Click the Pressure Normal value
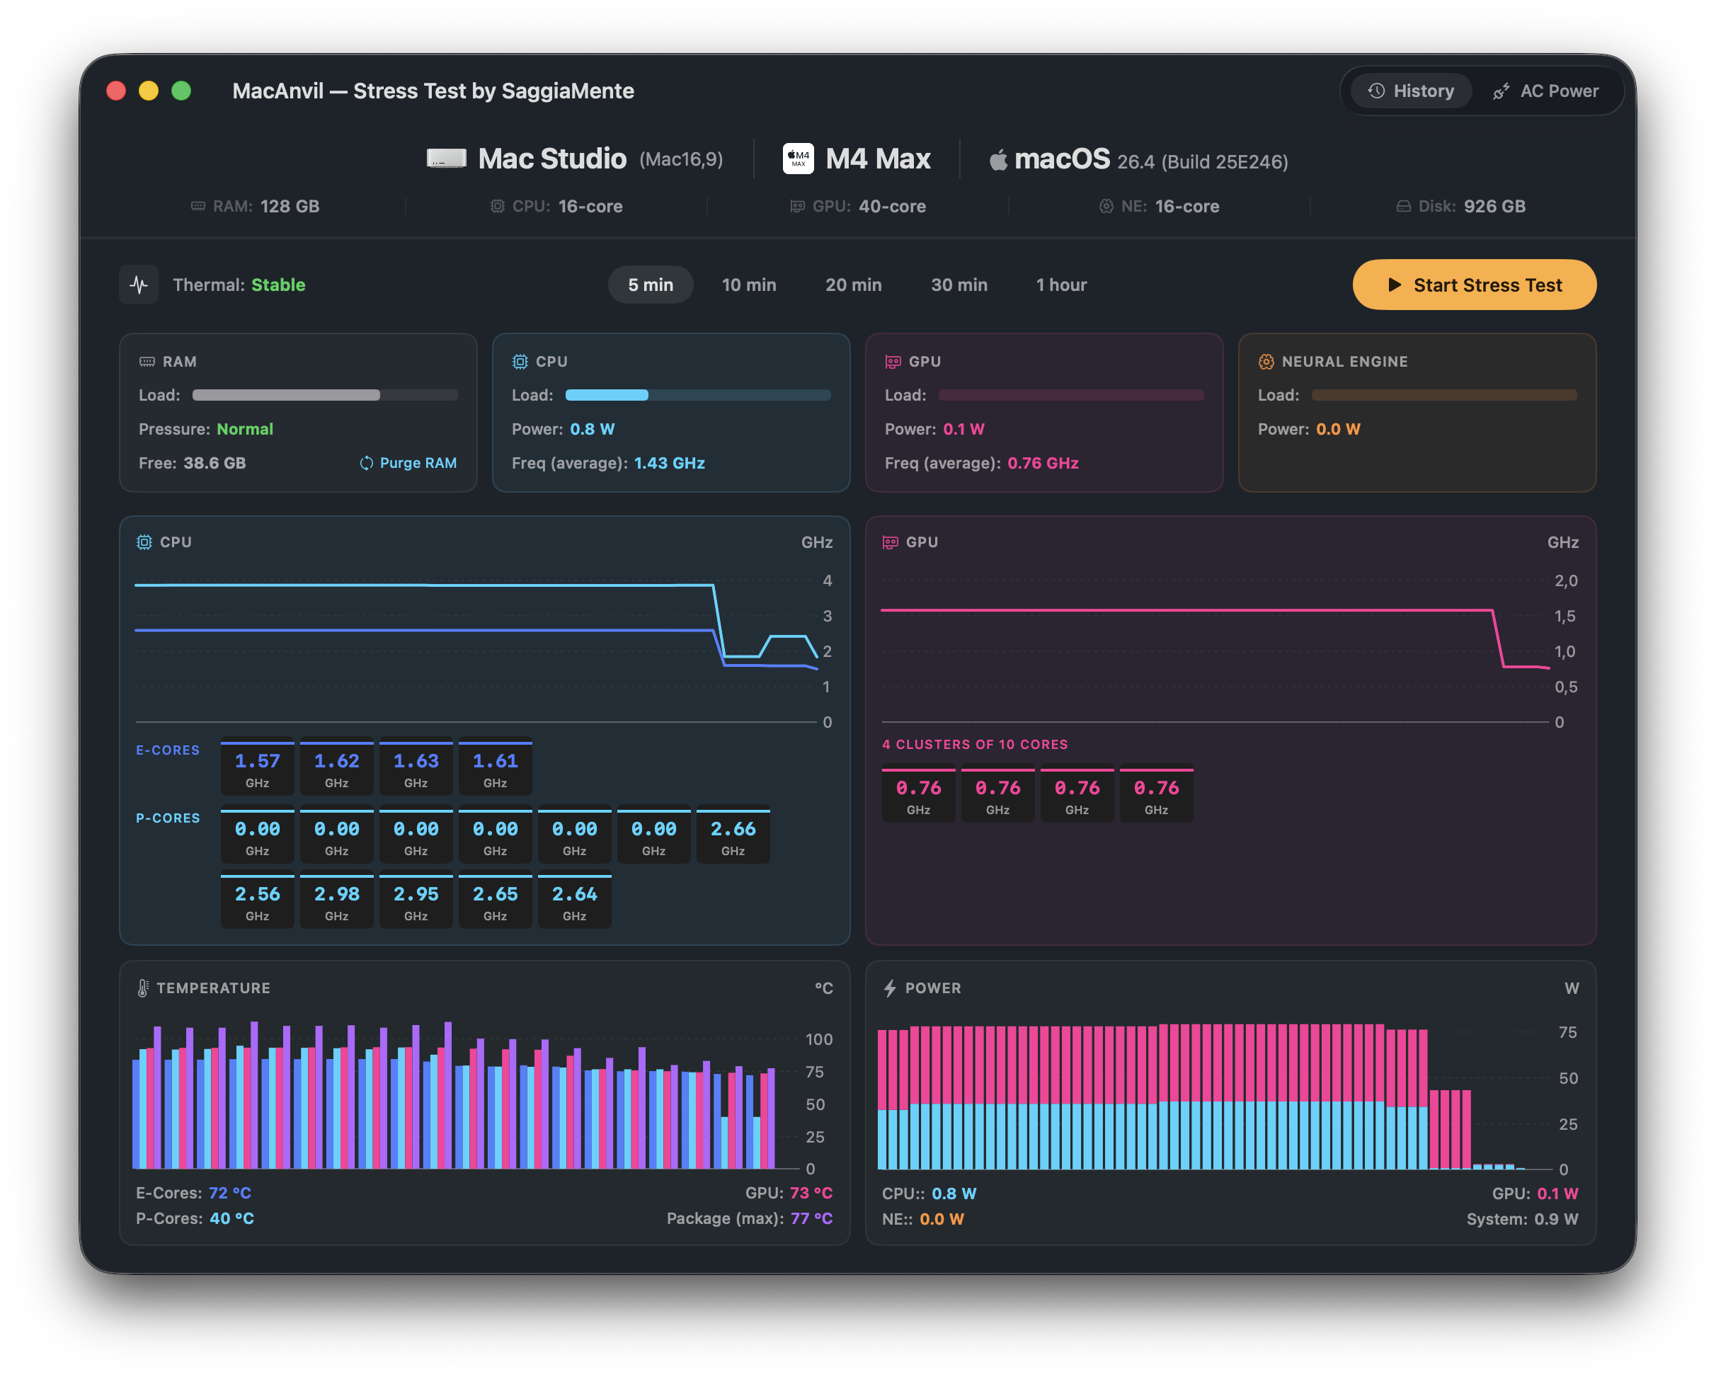Screen dimensions: 1716x1379 (244, 429)
